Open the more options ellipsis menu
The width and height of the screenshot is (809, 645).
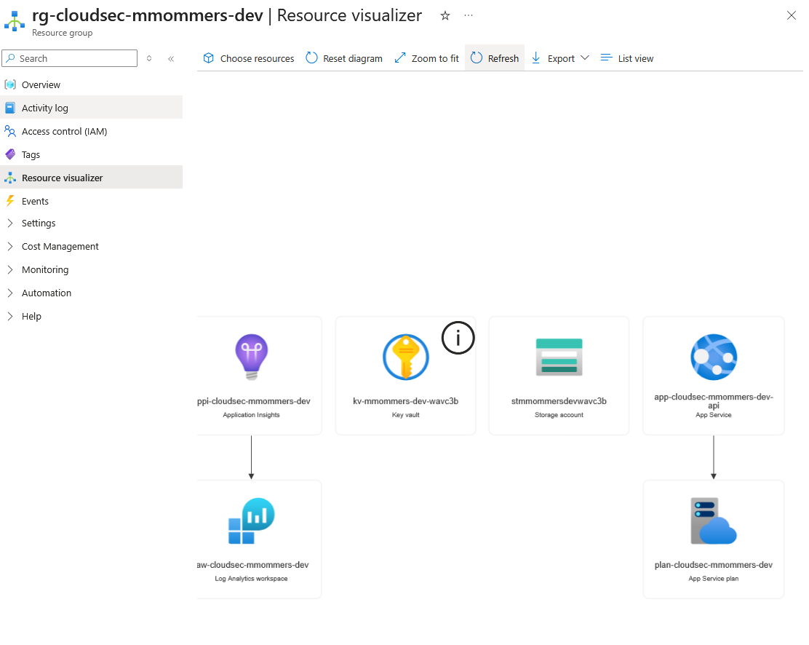coord(469,15)
